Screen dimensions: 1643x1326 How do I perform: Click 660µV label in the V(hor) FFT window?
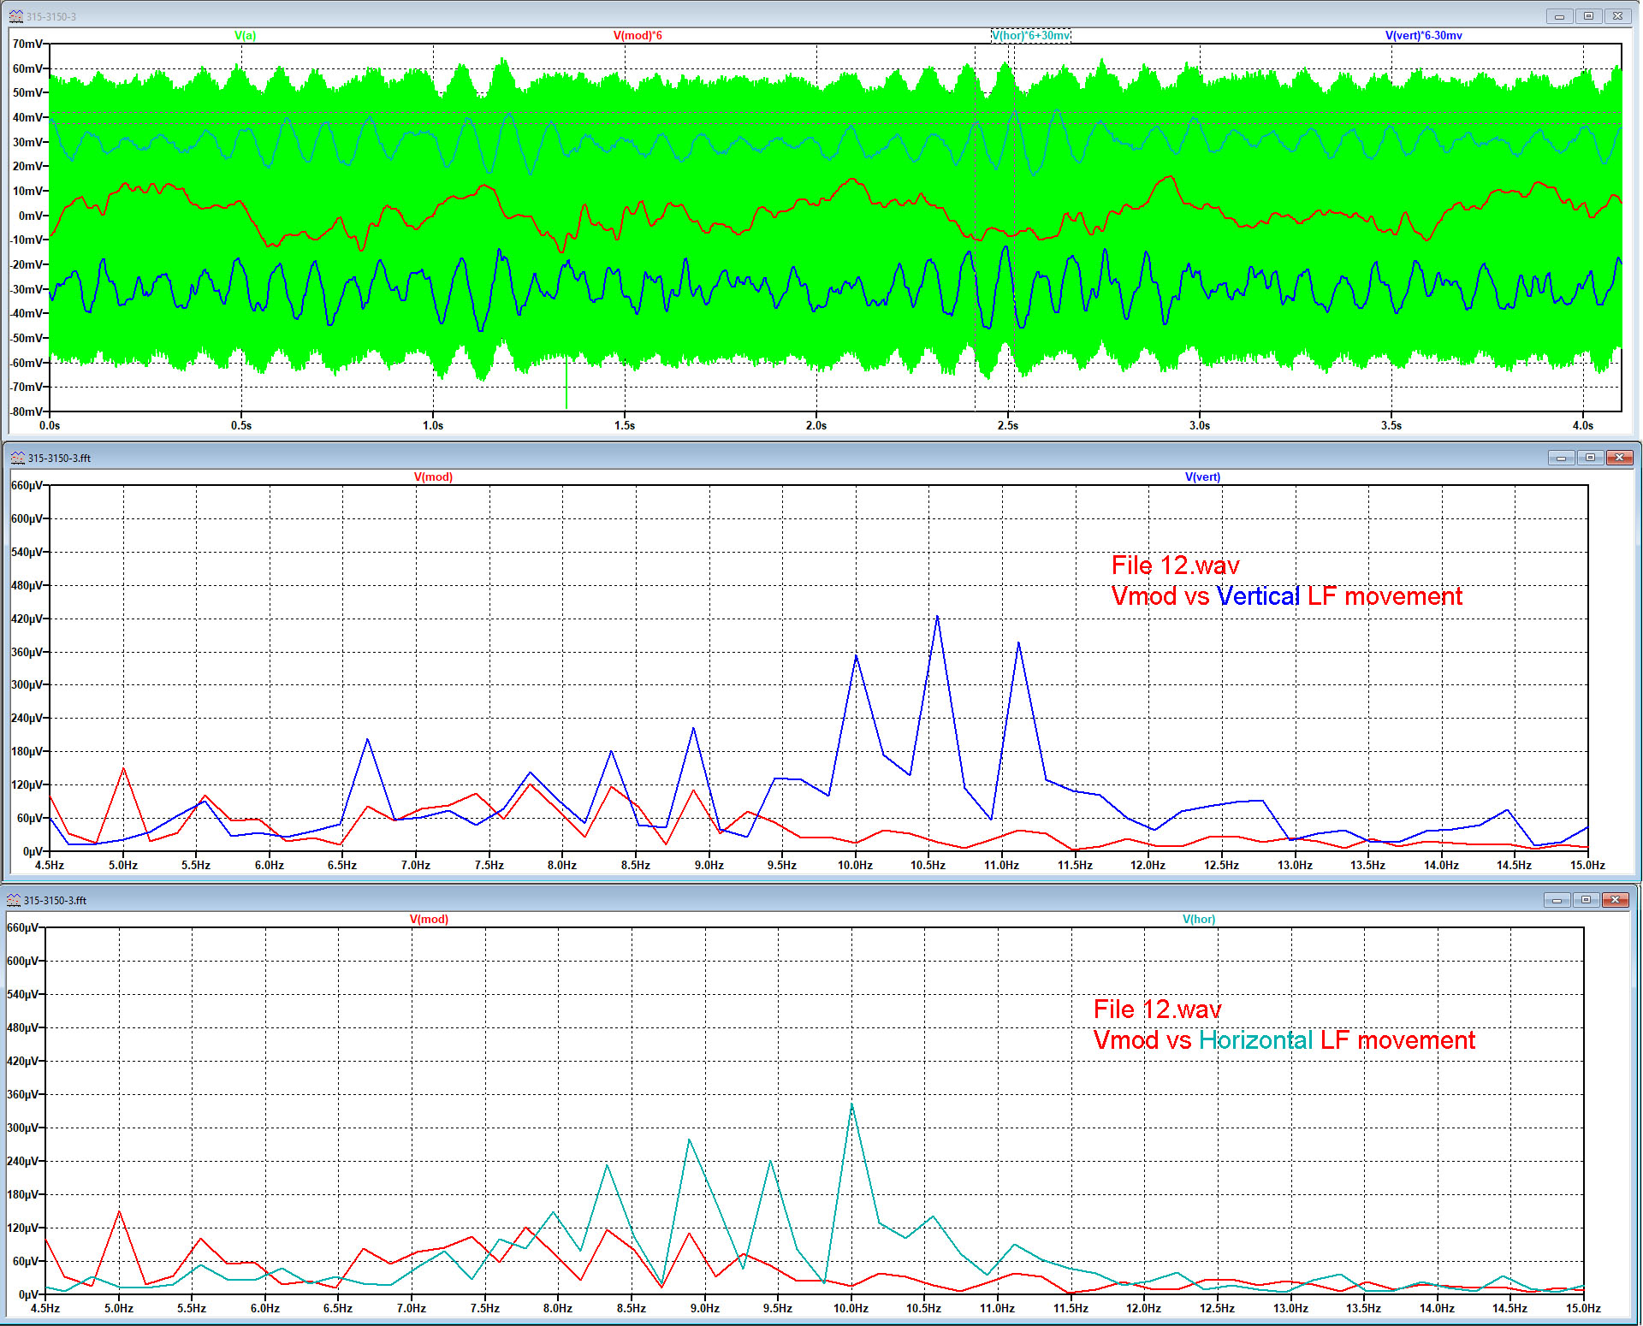tap(22, 928)
